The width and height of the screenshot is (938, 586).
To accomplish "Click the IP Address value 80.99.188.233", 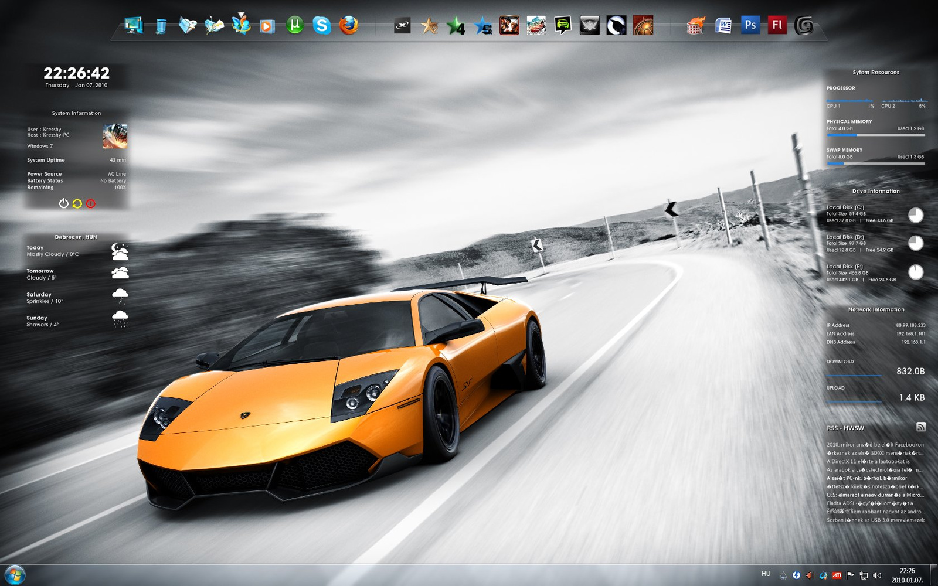I will tap(910, 325).
